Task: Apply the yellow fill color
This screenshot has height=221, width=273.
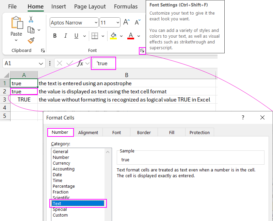Action: (113, 36)
